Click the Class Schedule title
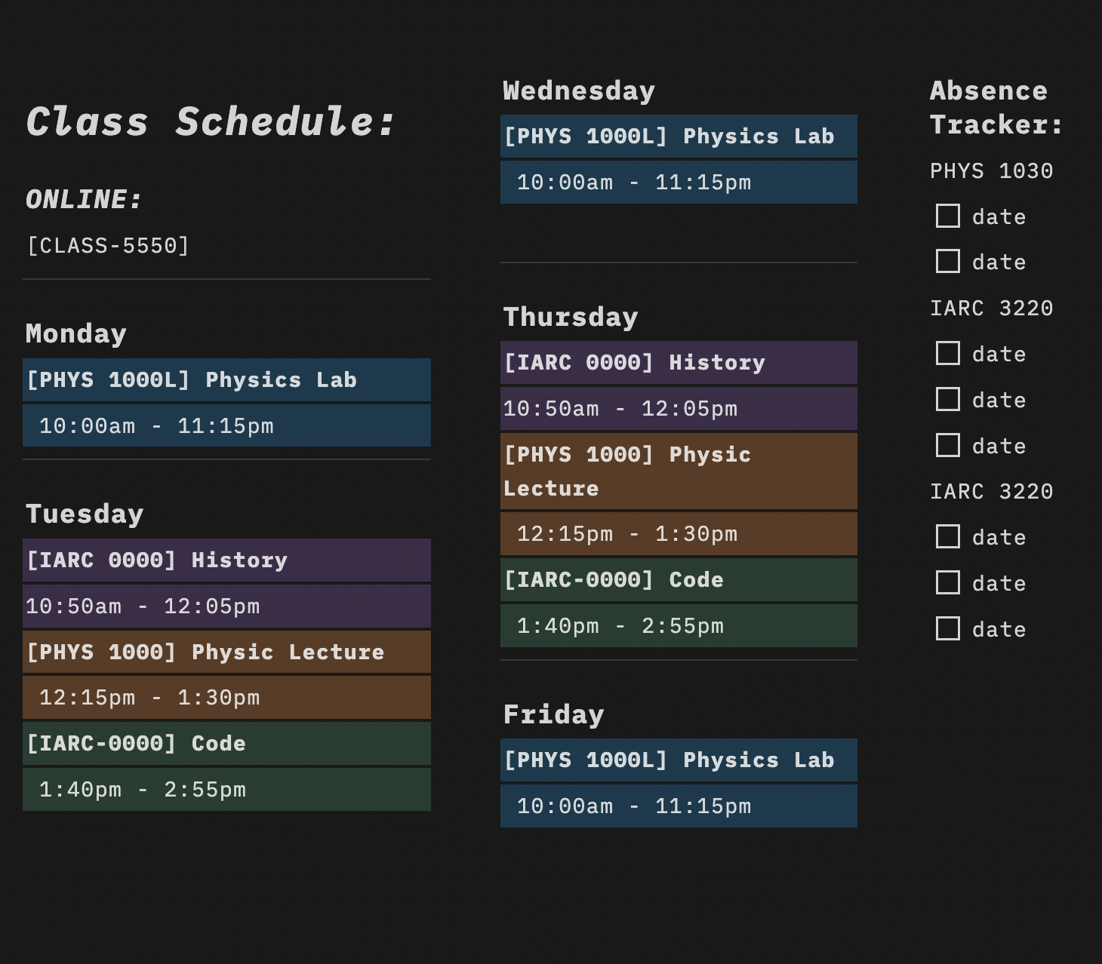This screenshot has width=1102, height=964. (211, 122)
